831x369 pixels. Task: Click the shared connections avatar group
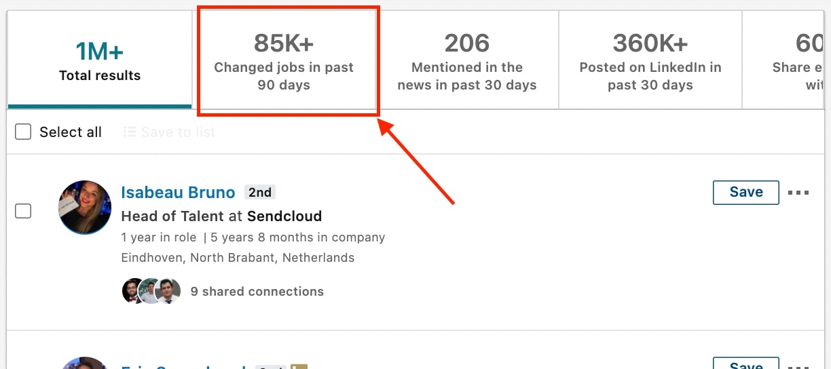click(151, 291)
